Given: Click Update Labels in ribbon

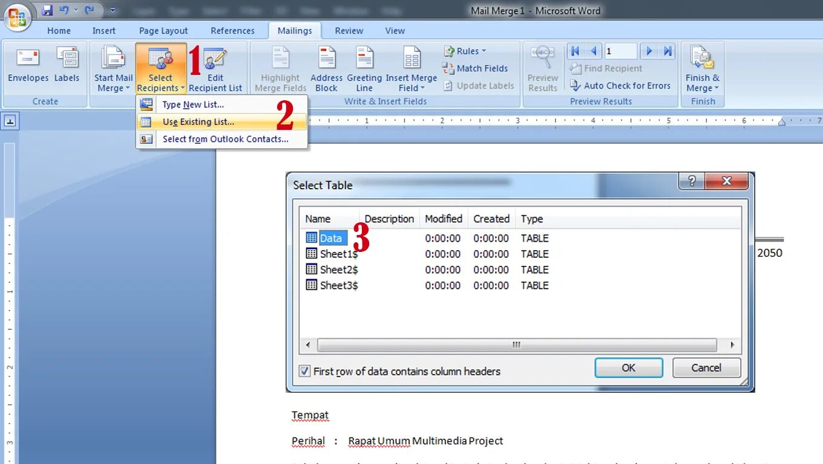Looking at the screenshot, I should click(x=478, y=86).
